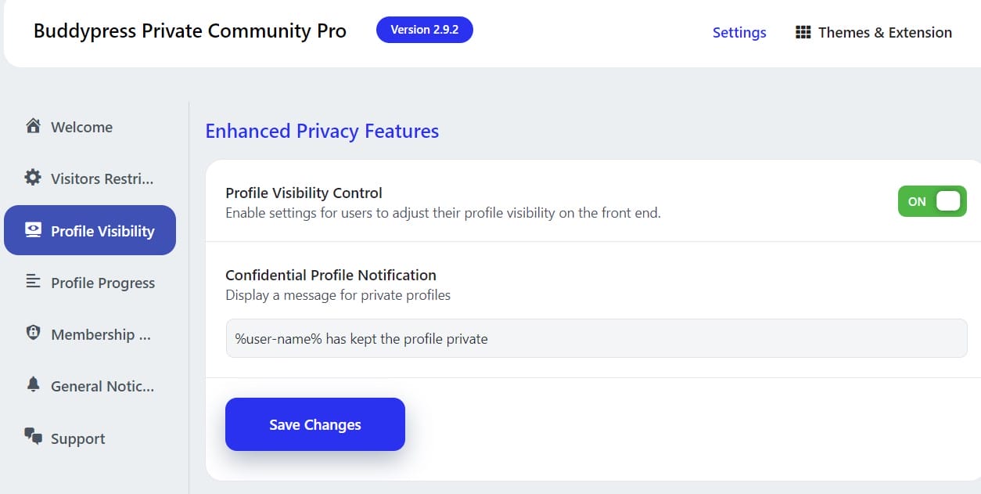The image size is (981, 494).
Task: Click the monitor eye icon for Profile Visibility
Action: 33,230
